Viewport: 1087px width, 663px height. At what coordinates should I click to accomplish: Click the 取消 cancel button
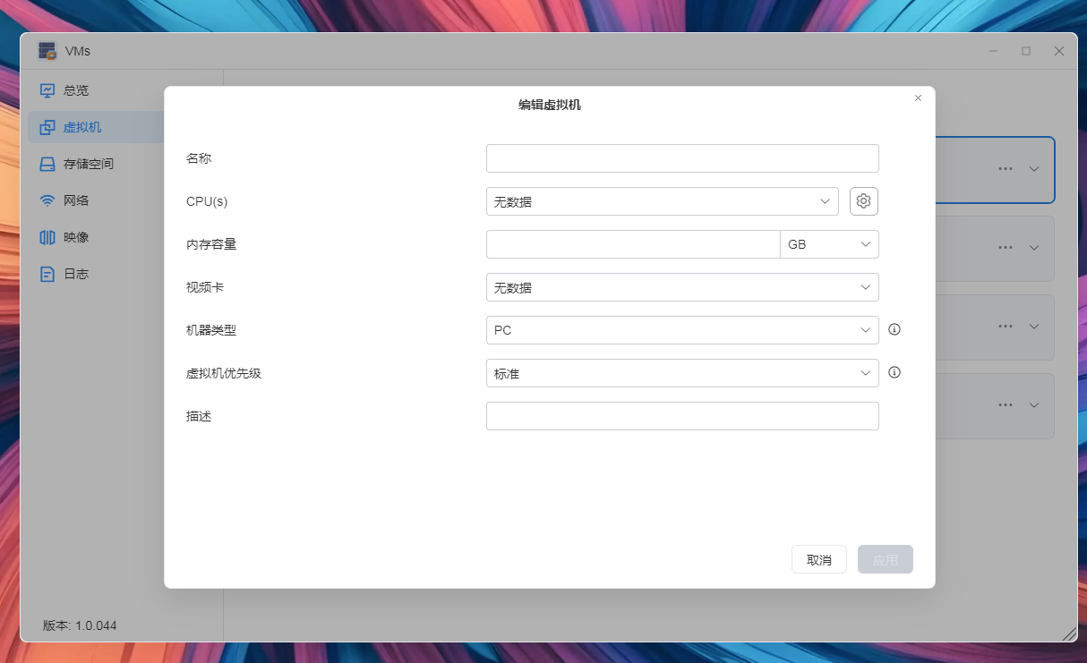tap(819, 559)
